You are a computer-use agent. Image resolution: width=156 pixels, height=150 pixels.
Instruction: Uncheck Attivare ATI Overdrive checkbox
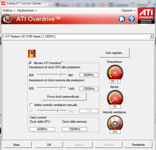(x=30, y=63)
